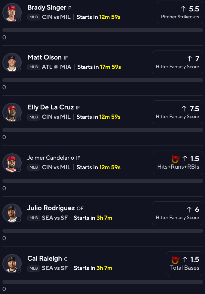Image resolution: width=205 pixels, height=294 pixels.
Task: Click the demon icon on Cal Raleigh's pick
Action: [x=175, y=259]
